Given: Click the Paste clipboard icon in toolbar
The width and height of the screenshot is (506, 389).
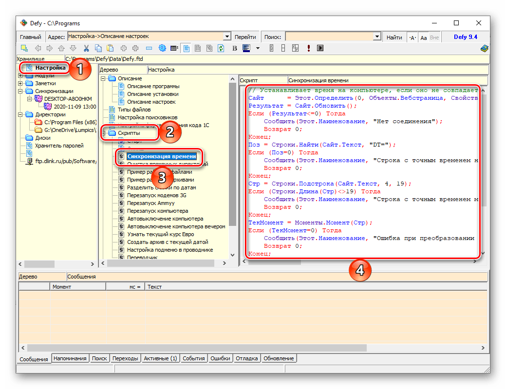Looking at the screenshot, I should point(110,48).
